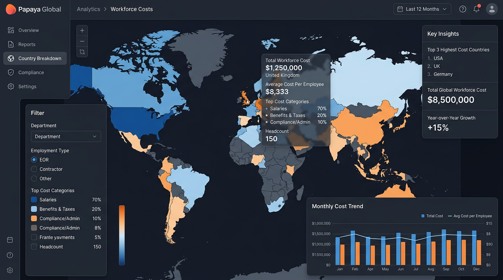
Task: Select the Other employment type
Action: pyautogui.click(x=34, y=179)
